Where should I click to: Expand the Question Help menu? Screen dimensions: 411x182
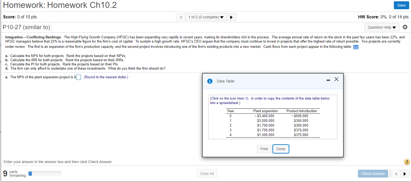pos(382,27)
